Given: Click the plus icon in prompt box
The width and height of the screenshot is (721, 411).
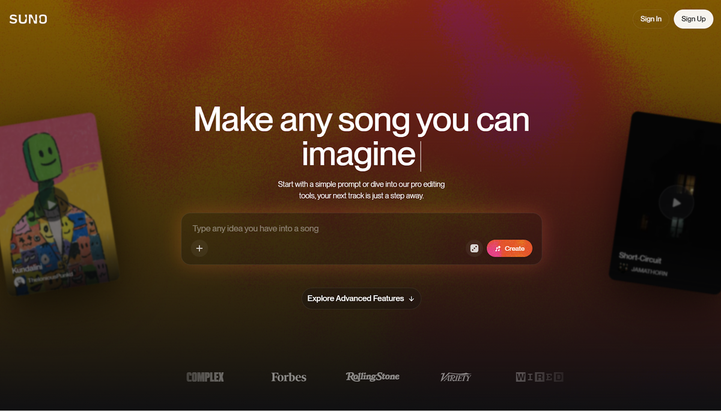Looking at the screenshot, I should click(x=199, y=248).
